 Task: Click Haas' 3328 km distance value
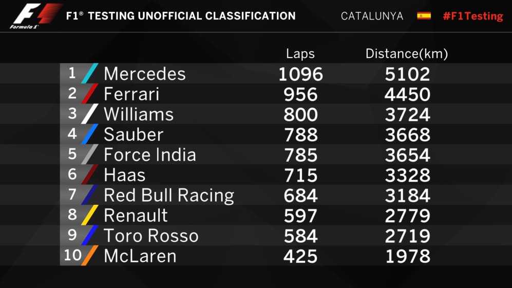pyautogui.click(x=407, y=176)
